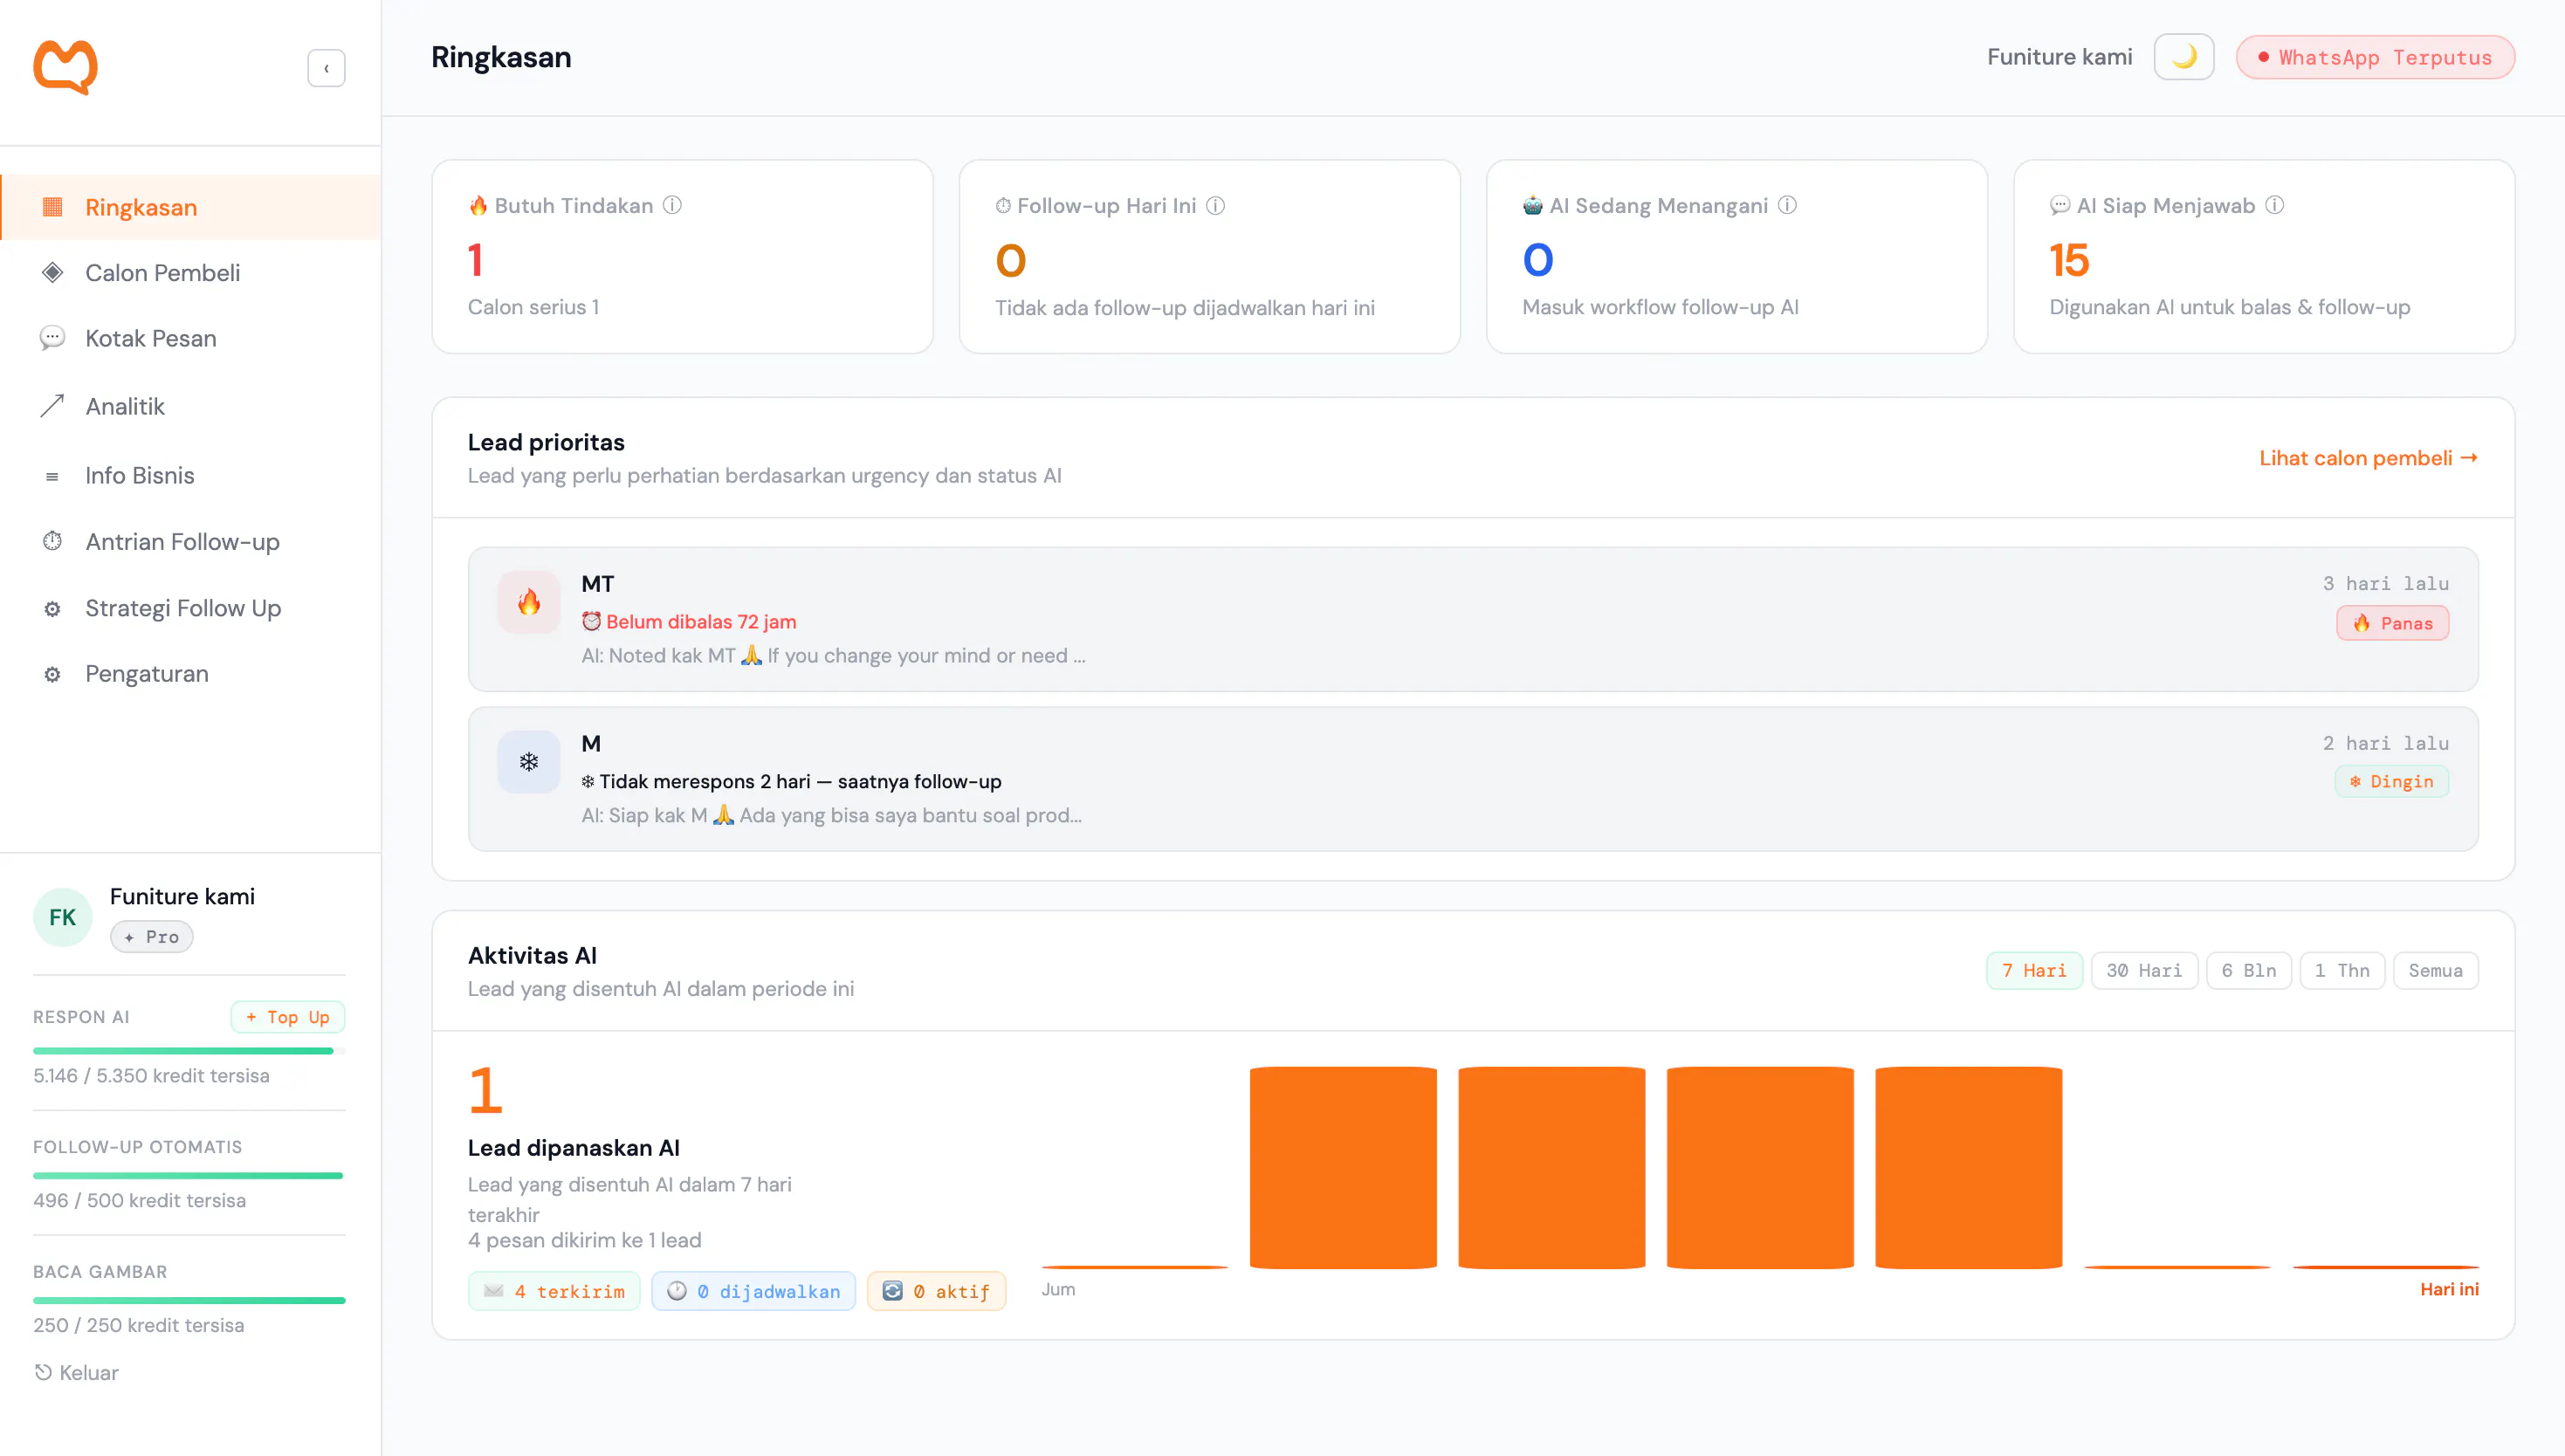This screenshot has height=1456, width=2565.
Task: Click the 0 aktif chip
Action: [x=936, y=1291]
